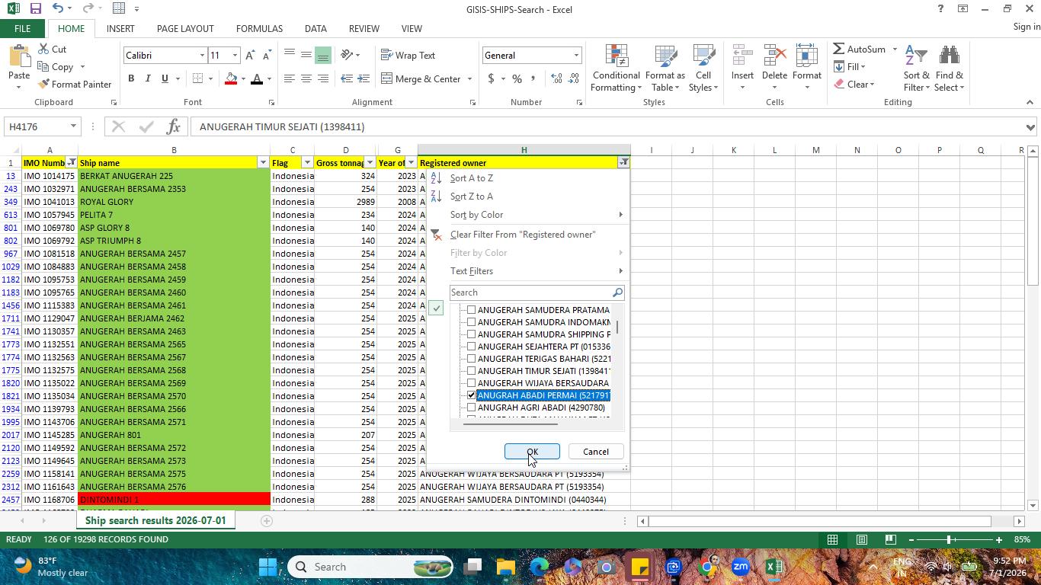Cancel the filter dialog
This screenshot has width=1041, height=585.
pyautogui.click(x=596, y=452)
